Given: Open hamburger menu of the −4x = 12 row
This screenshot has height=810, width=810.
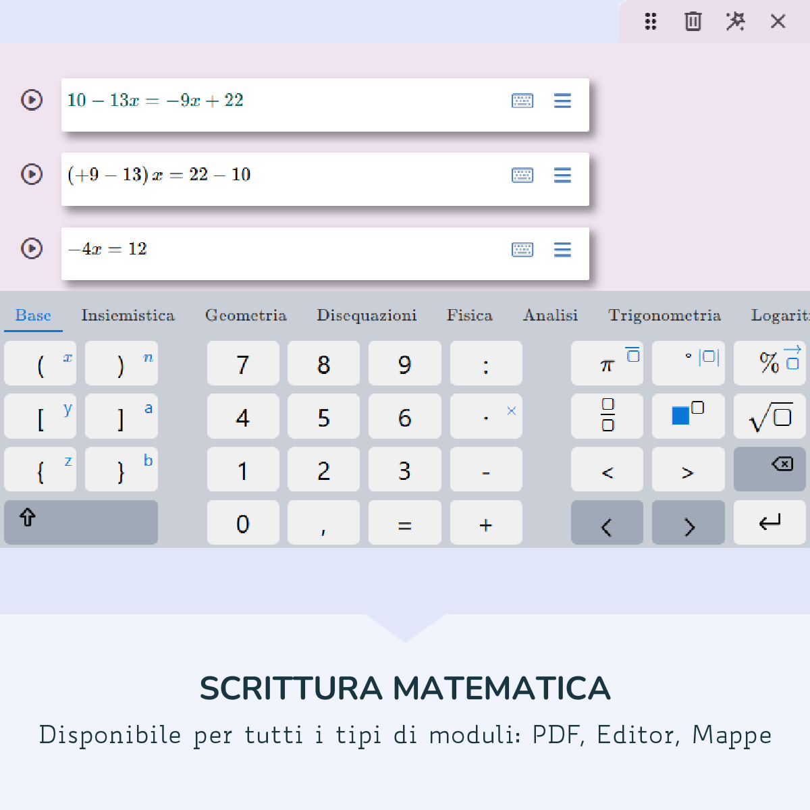Looking at the screenshot, I should [x=562, y=250].
